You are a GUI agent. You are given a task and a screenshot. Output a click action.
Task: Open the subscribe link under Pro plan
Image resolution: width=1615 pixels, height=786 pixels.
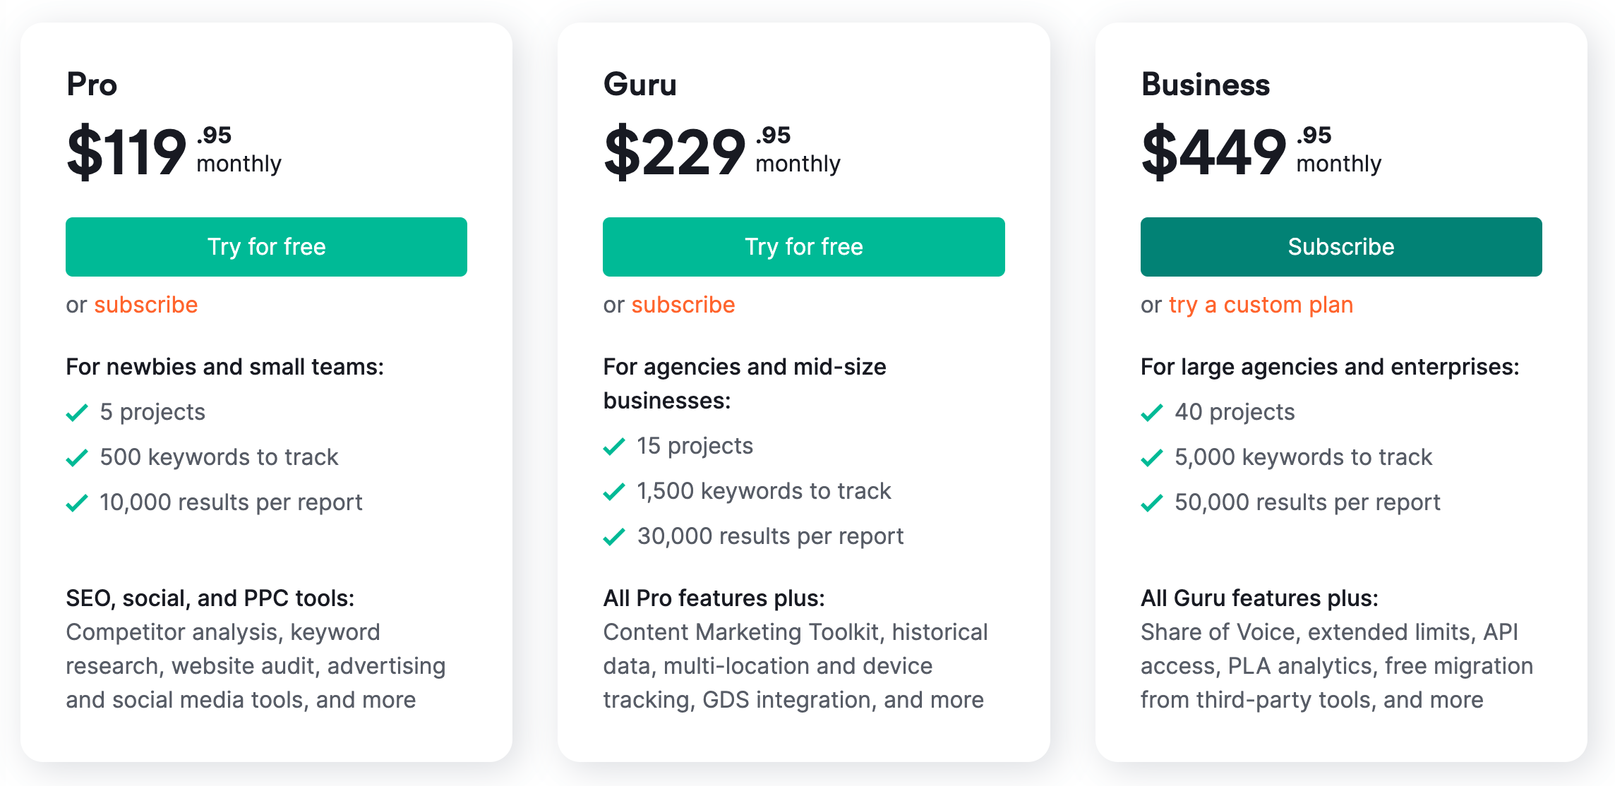(146, 305)
